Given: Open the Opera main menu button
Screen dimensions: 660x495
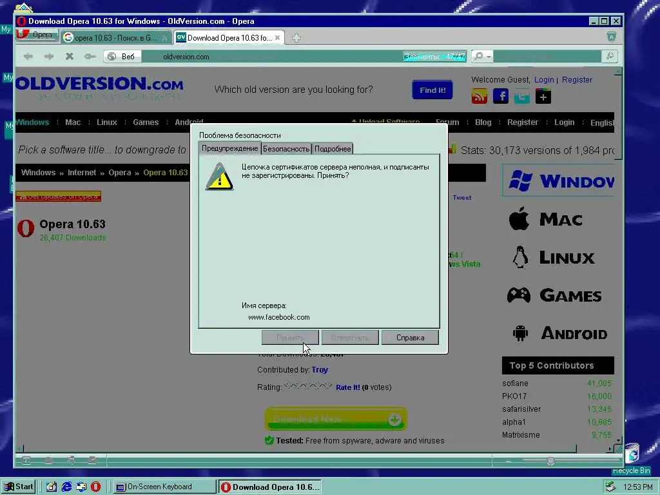Looking at the screenshot, I should (37, 35).
